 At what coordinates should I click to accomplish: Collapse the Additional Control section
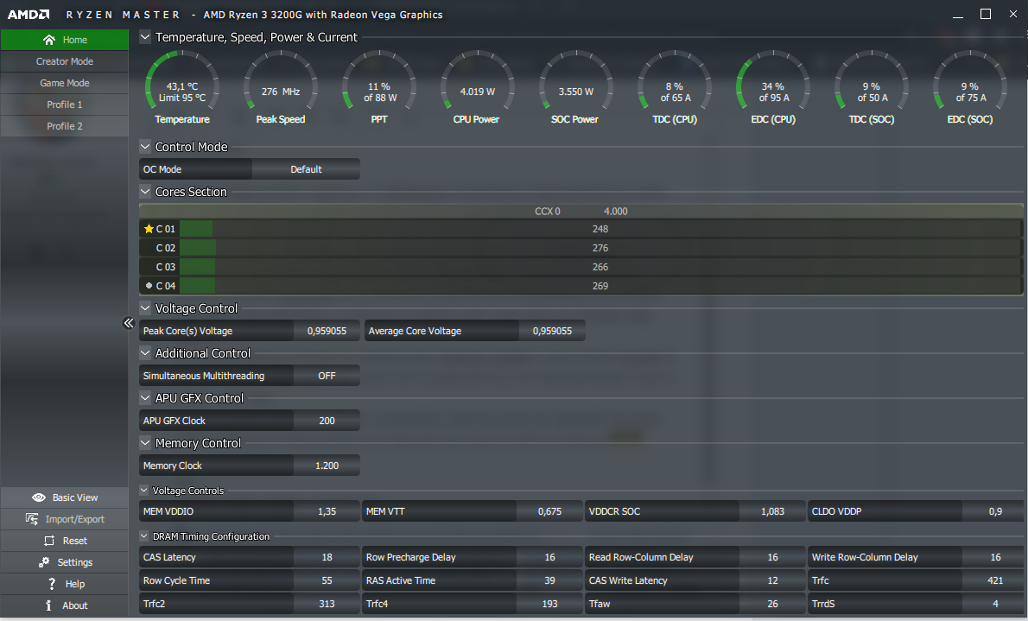coord(145,352)
